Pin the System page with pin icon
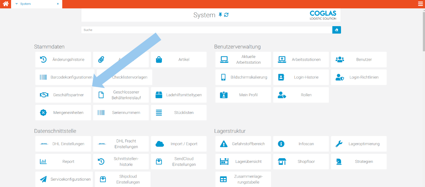The height and width of the screenshot is (187, 425). click(x=220, y=15)
